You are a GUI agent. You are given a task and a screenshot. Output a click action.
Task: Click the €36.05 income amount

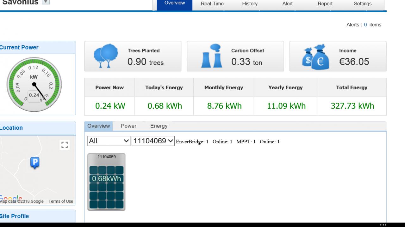[354, 62]
